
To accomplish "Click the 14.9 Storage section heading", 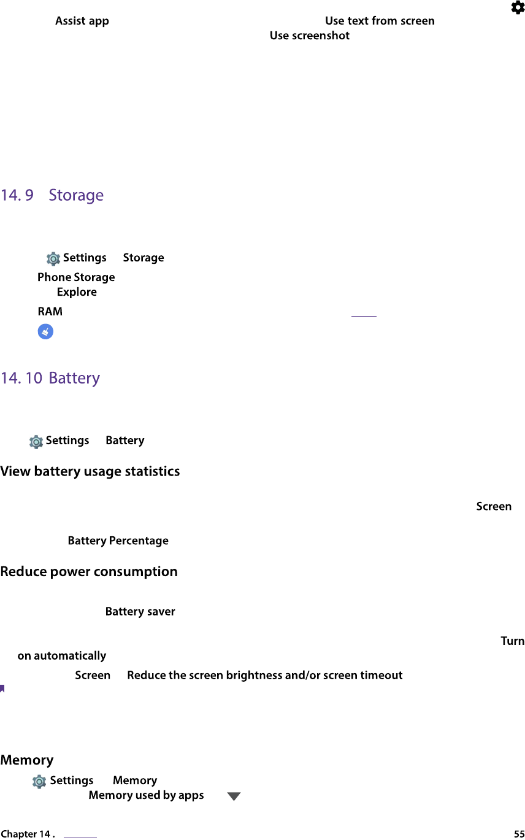I will coord(52,195).
